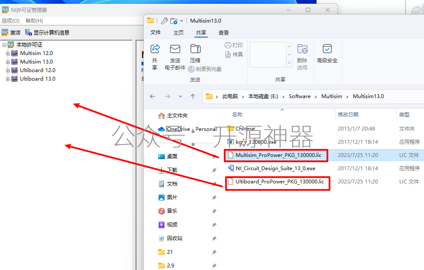Click Show Computer Information (显示计算机信息) button
424x270 pixels.
47,32
